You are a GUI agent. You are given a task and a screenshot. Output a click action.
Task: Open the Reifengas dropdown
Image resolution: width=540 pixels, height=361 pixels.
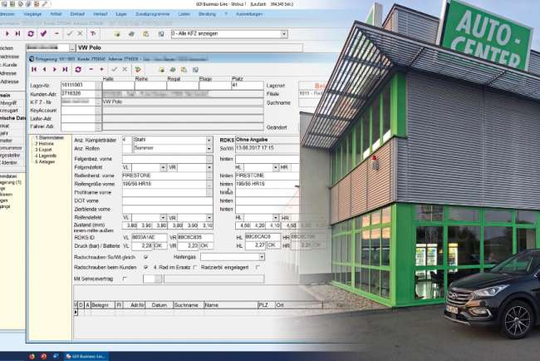tap(261, 257)
